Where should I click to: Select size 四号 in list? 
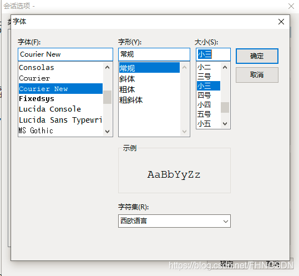pos(209,96)
